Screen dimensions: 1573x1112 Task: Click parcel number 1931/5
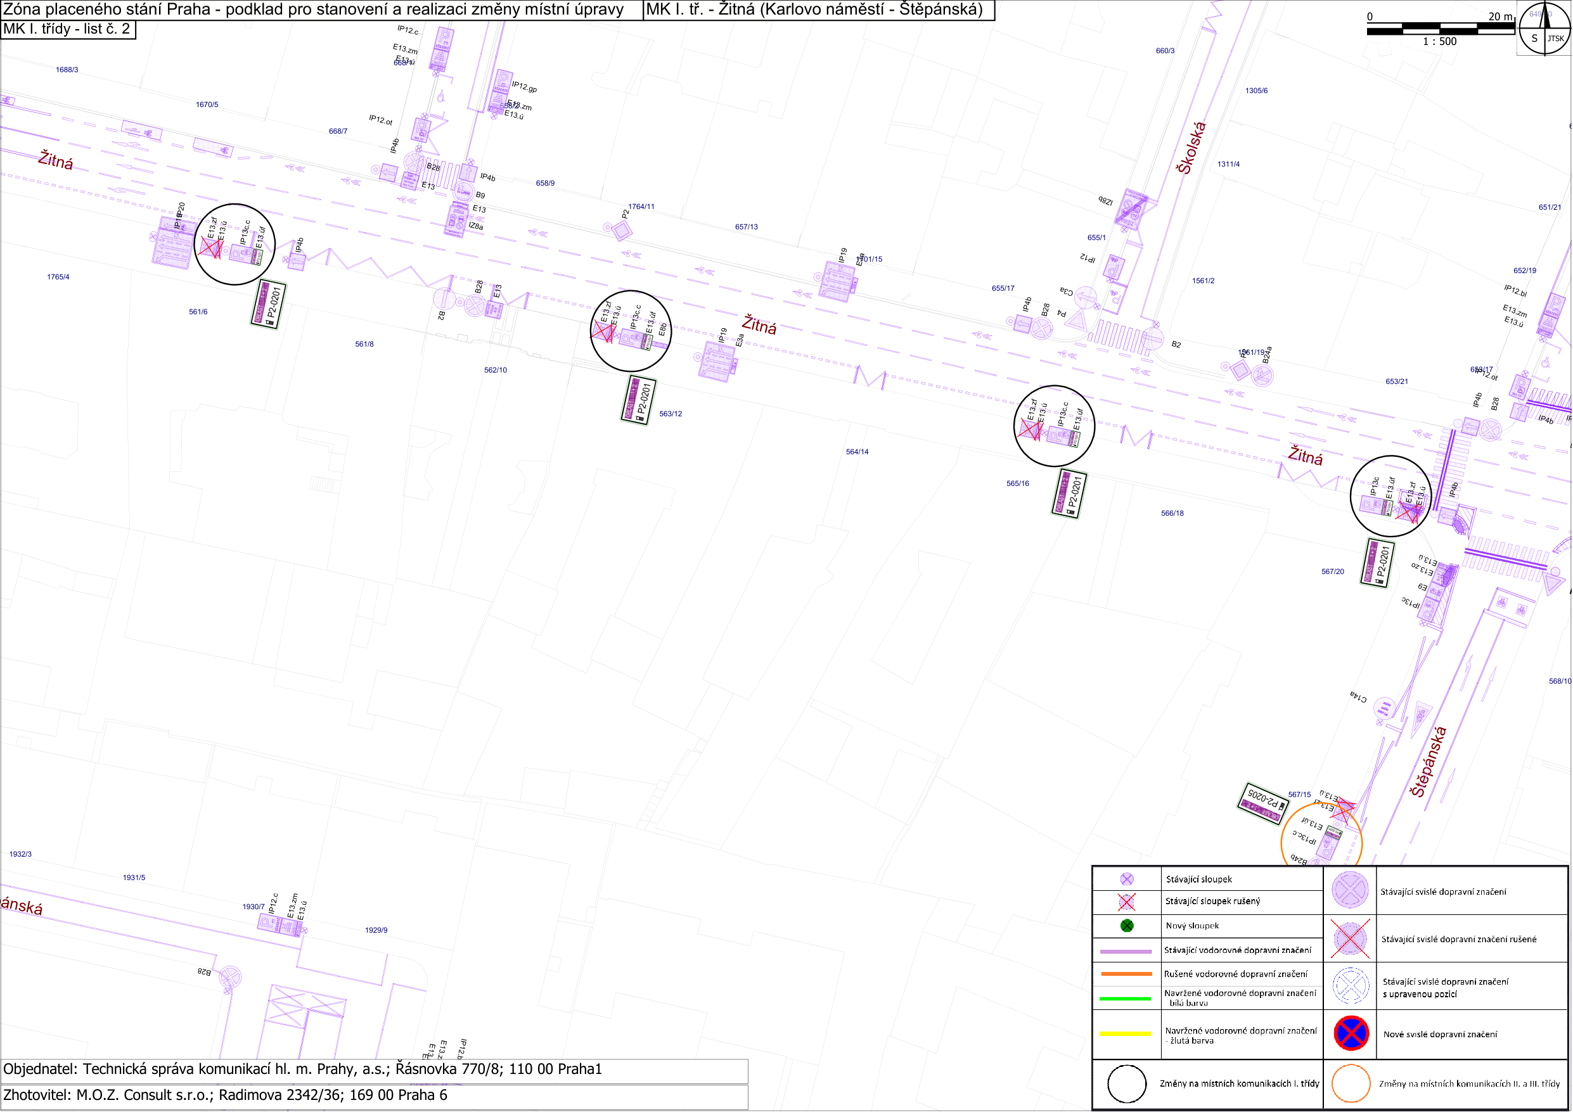(x=134, y=878)
